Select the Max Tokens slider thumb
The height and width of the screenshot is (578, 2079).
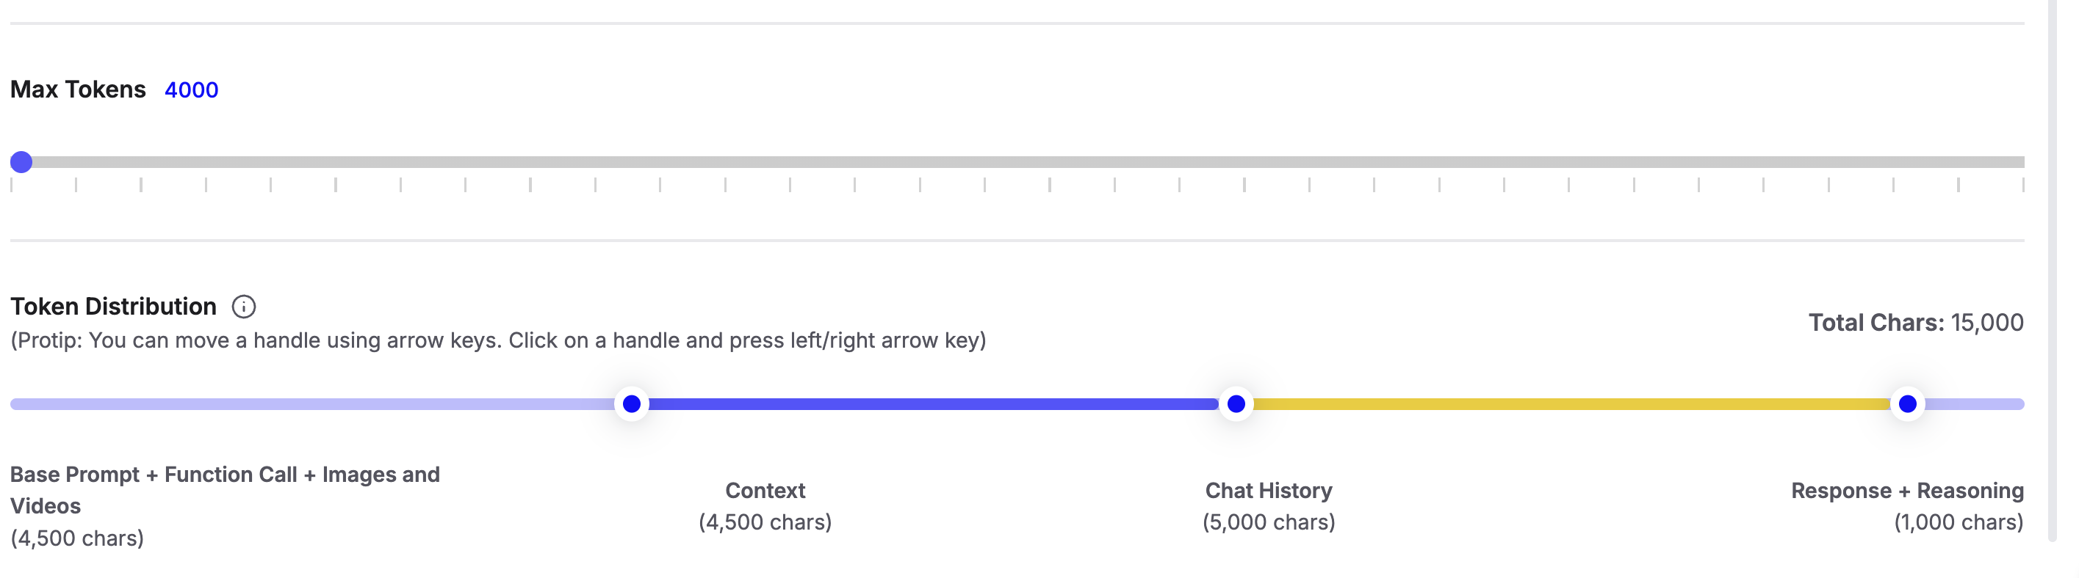[21, 163]
